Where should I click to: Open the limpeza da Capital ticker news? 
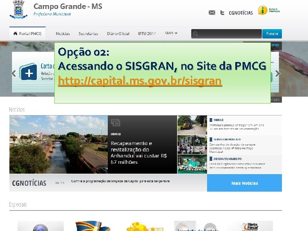(120, 181)
